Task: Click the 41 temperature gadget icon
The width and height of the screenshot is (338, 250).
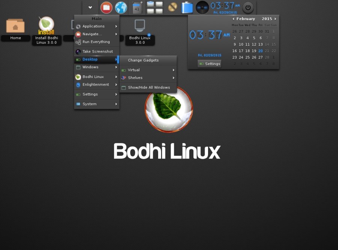Action: click(137, 8)
